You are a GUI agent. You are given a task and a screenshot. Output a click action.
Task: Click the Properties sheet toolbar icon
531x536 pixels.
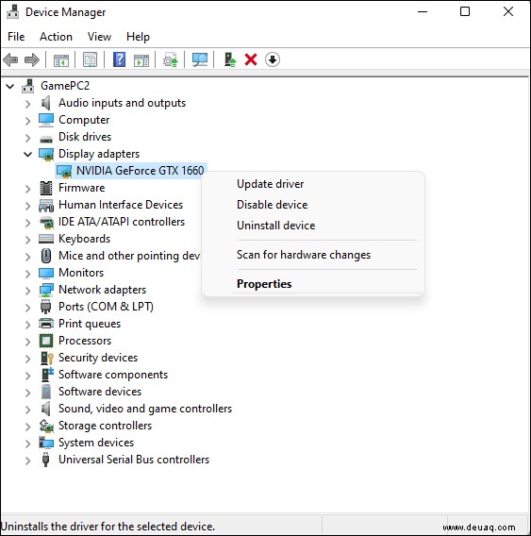click(x=91, y=59)
